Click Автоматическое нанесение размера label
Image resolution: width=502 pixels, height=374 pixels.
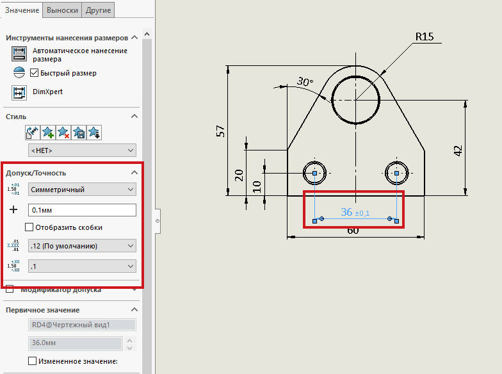click(x=79, y=55)
